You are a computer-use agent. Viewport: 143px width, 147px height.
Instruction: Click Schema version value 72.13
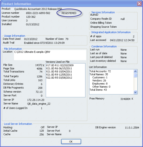click(39, 92)
